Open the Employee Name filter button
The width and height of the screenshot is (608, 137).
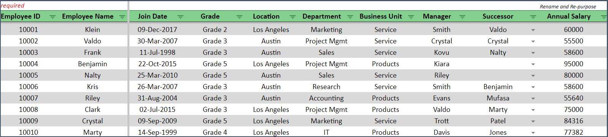(x=122, y=17)
